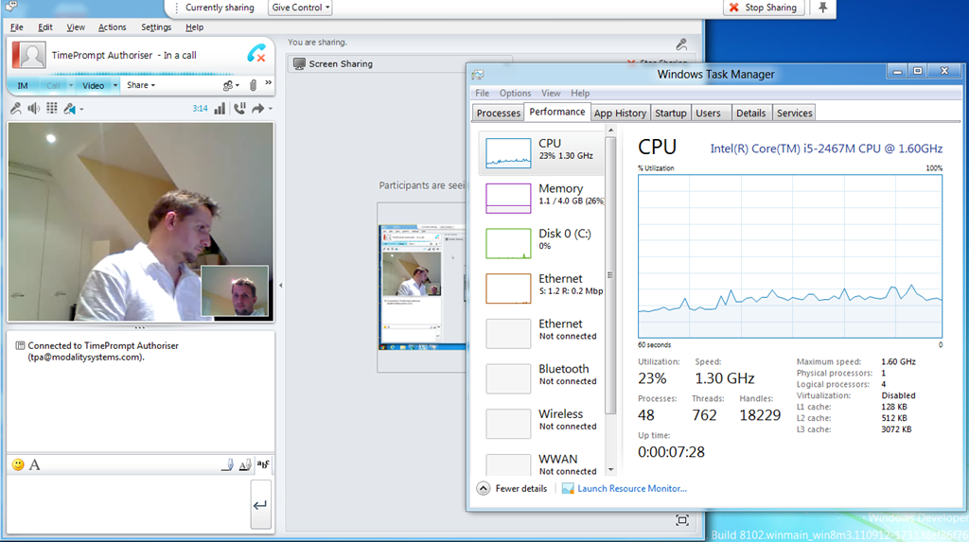Switch to the Users tab
The image size is (969, 542).
click(x=708, y=114)
